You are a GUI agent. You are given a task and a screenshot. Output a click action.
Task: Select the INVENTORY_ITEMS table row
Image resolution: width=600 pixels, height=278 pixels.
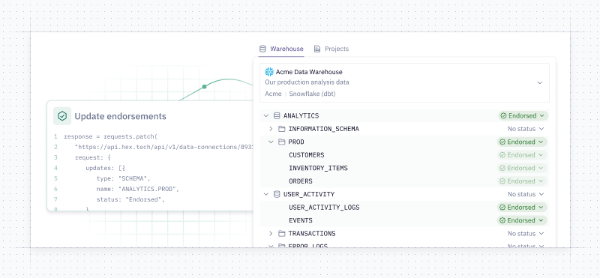404,168
